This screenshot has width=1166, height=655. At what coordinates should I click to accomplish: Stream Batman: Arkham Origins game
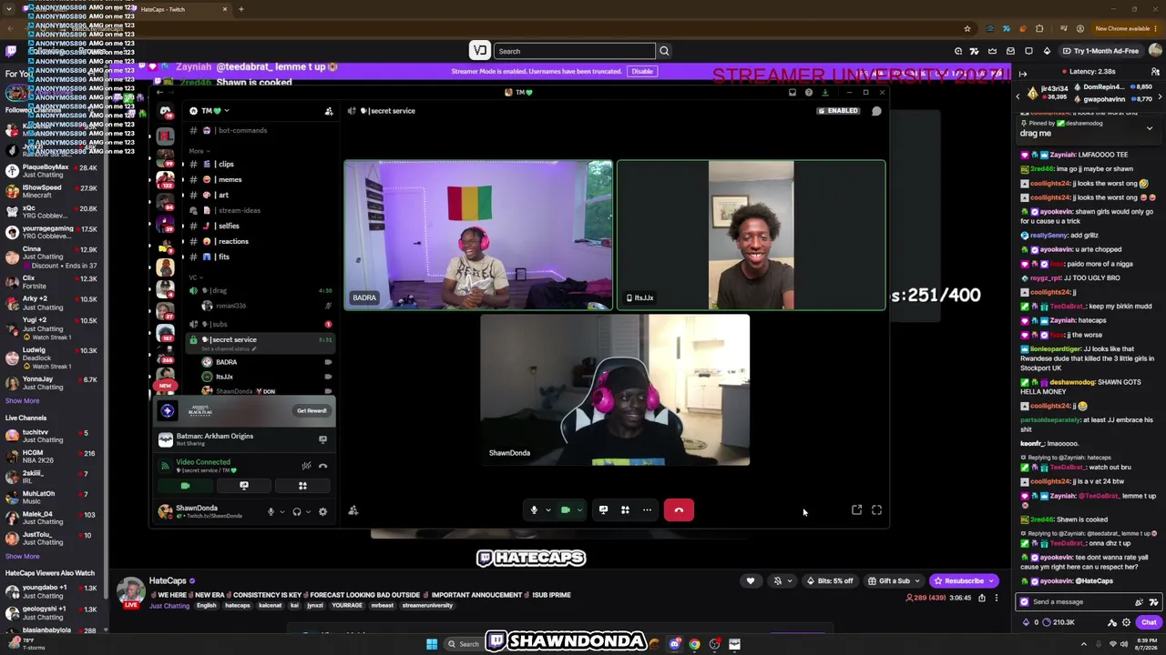(x=322, y=439)
